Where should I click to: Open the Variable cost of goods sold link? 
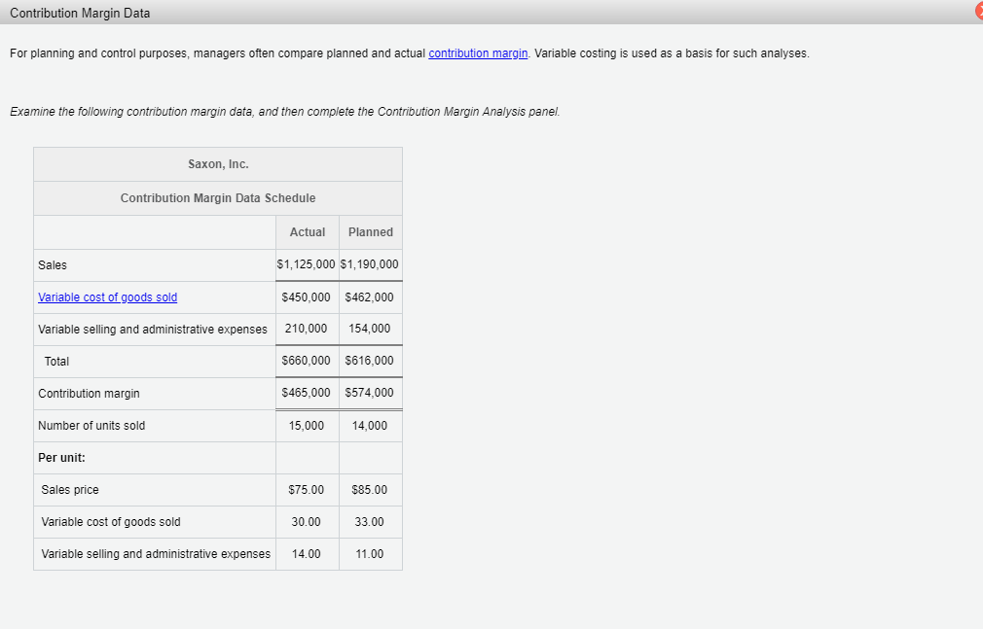[107, 297]
